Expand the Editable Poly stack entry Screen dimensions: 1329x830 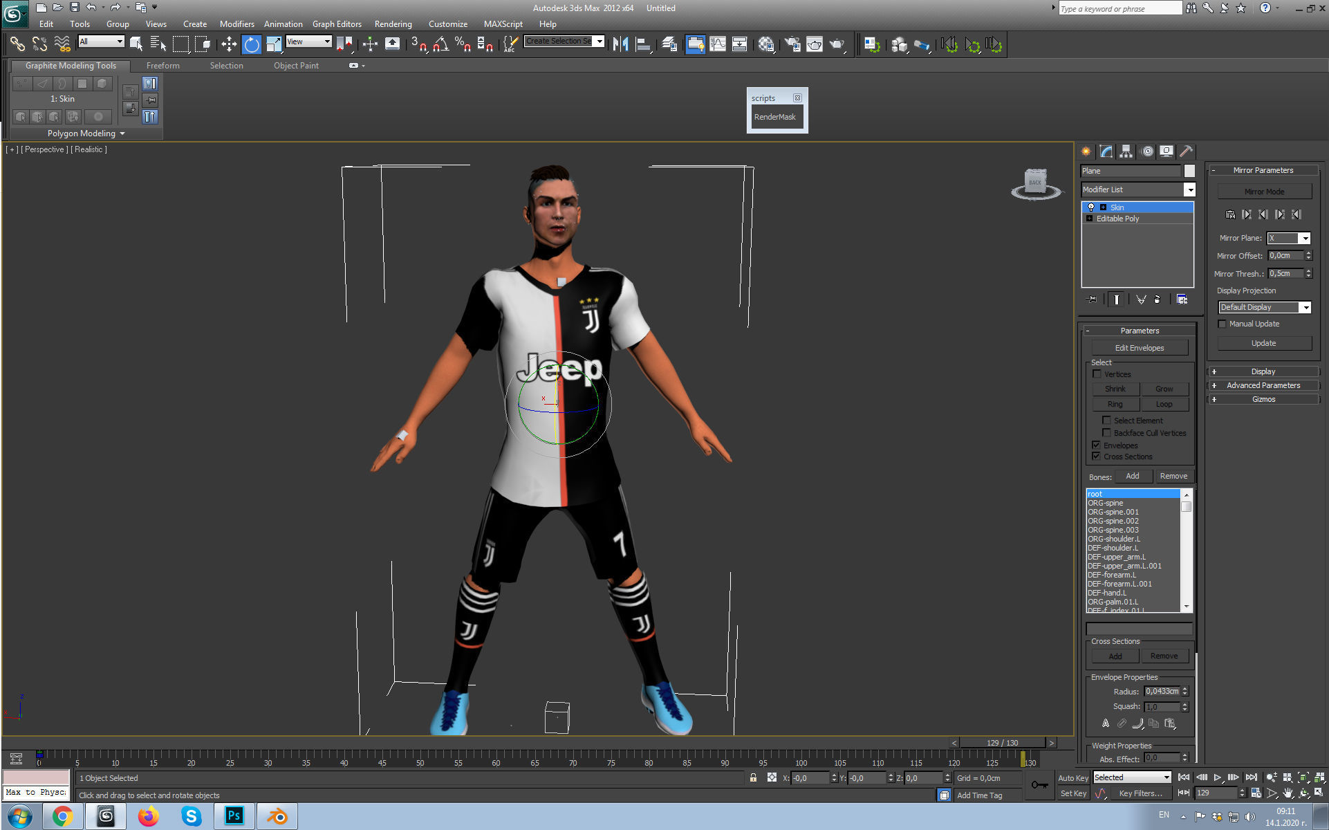(1090, 219)
